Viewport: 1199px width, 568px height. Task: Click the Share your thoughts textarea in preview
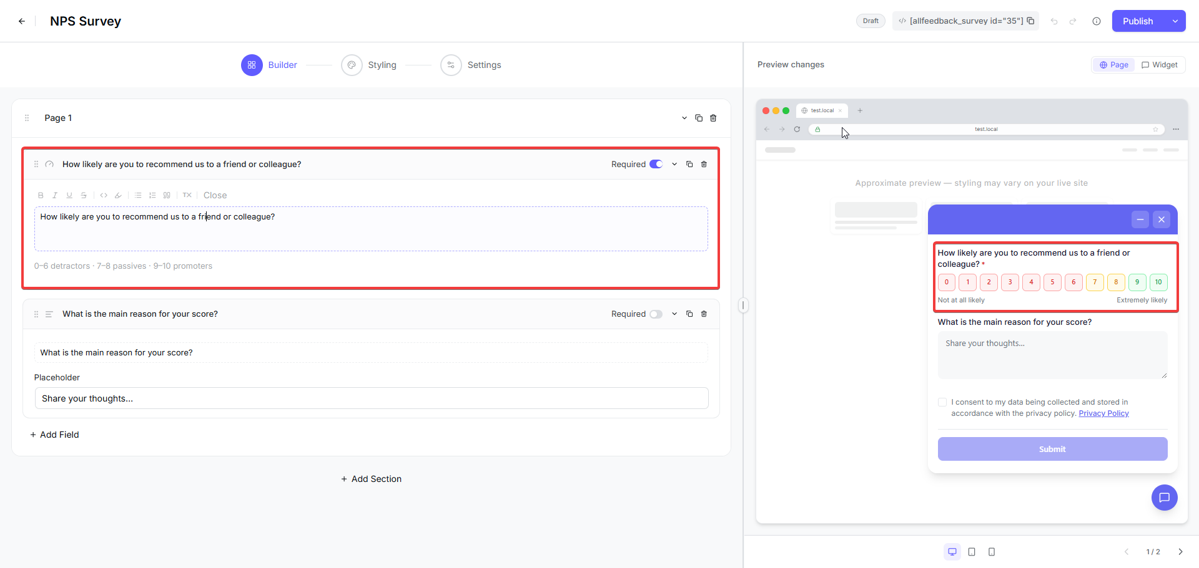click(x=1052, y=355)
